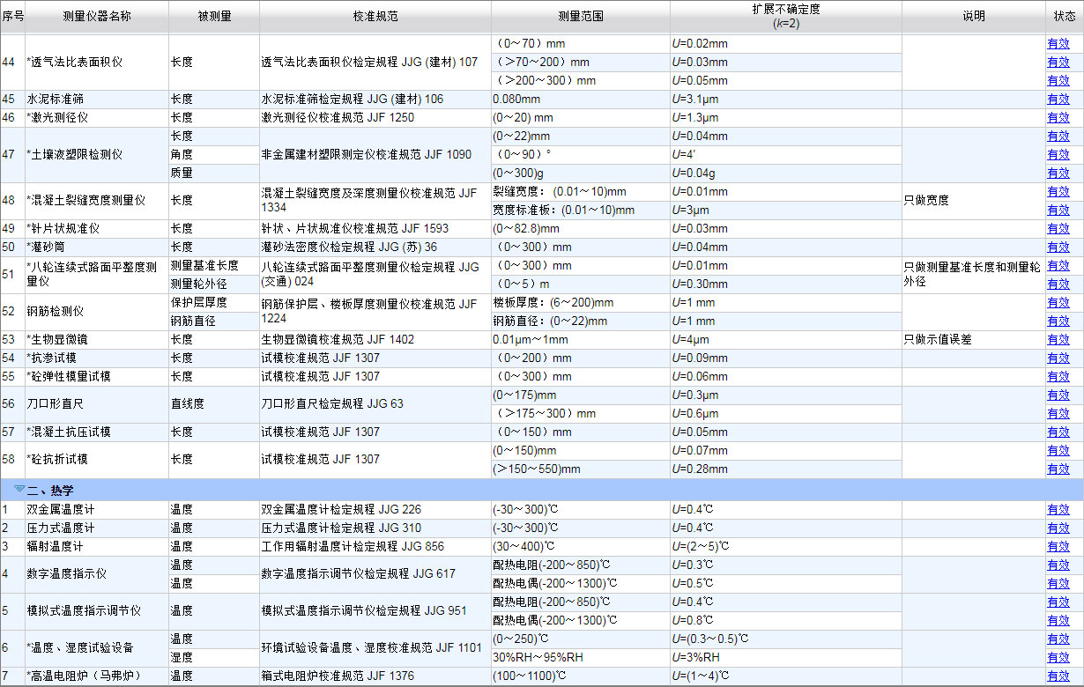Viewport: 1084px width, 687px height.
Task: Open 有效 link for 宽度标准板 row
Action: point(1058,210)
